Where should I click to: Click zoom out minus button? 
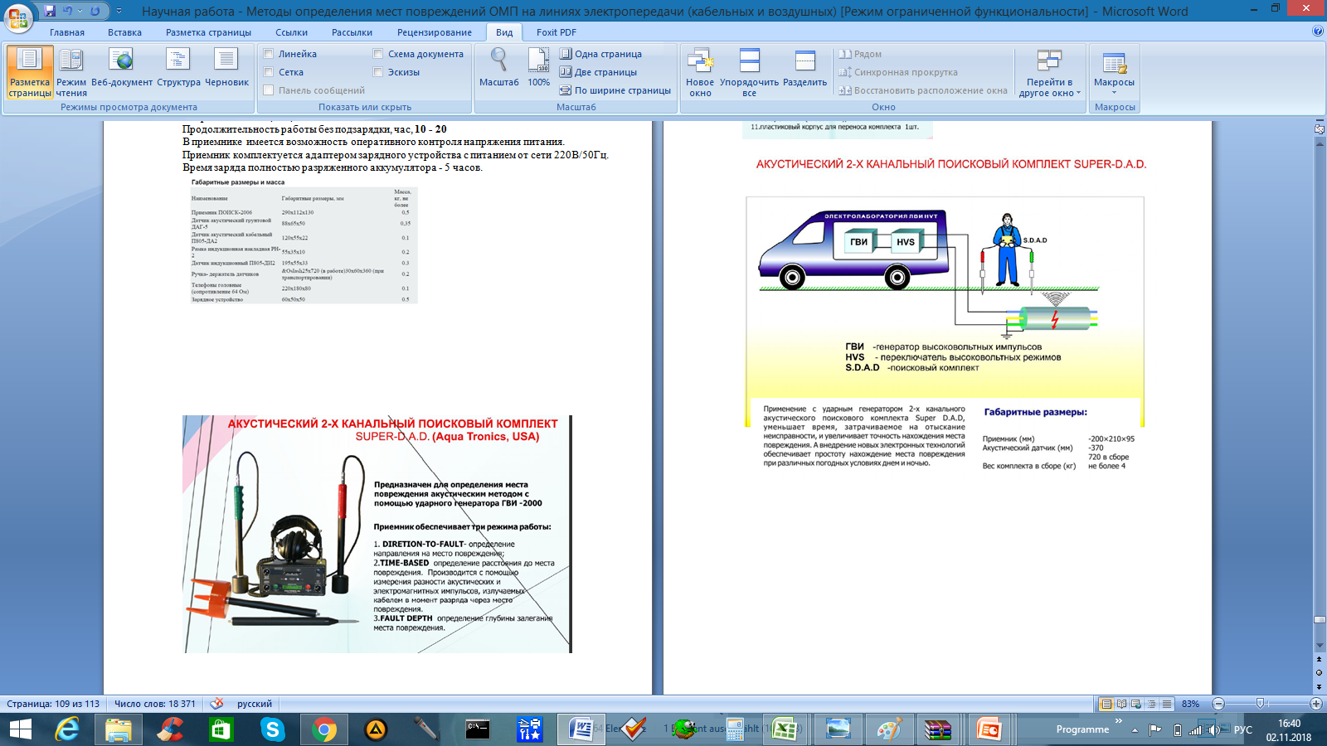(x=1218, y=704)
